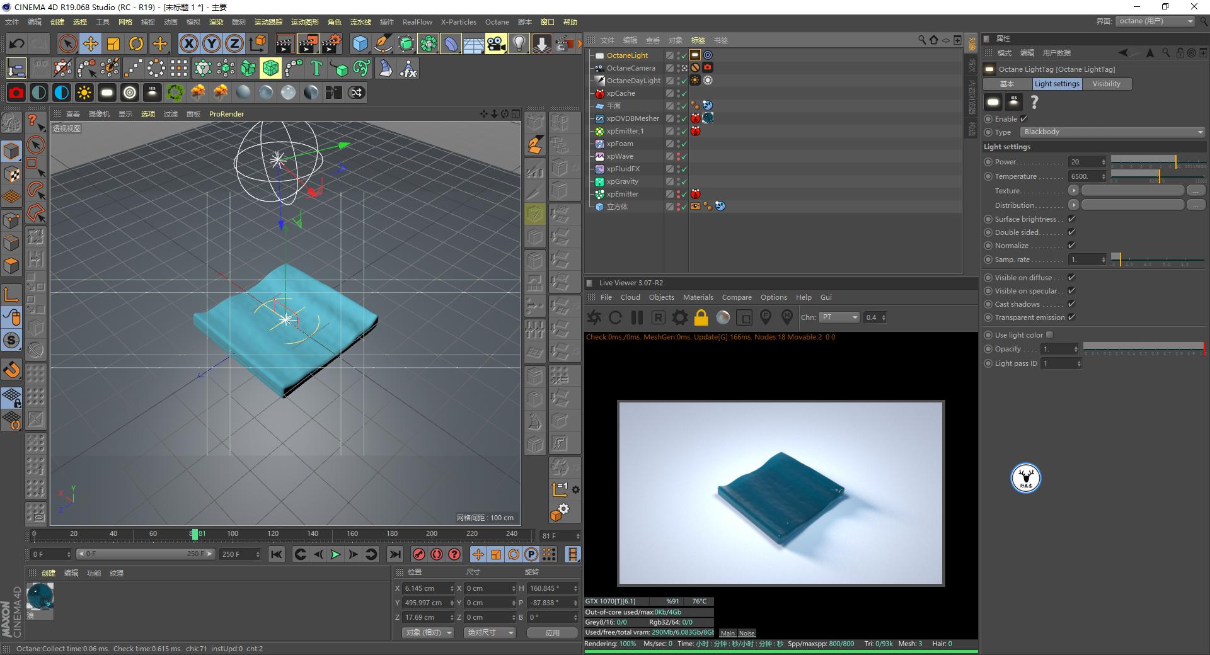Select the Move tool
This screenshot has height=655, width=1210.
click(91, 43)
